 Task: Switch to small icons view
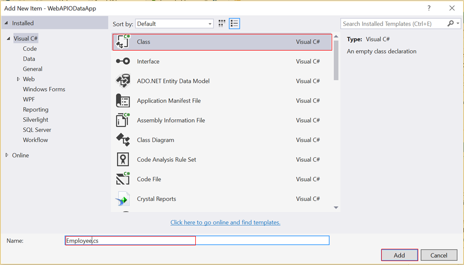222,24
